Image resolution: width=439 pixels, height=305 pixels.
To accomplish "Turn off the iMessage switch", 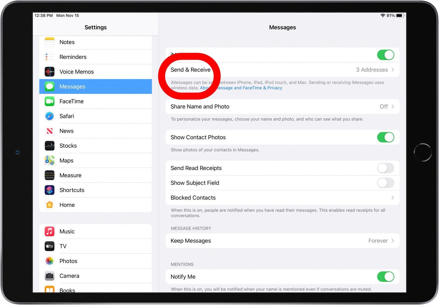I will click(385, 55).
